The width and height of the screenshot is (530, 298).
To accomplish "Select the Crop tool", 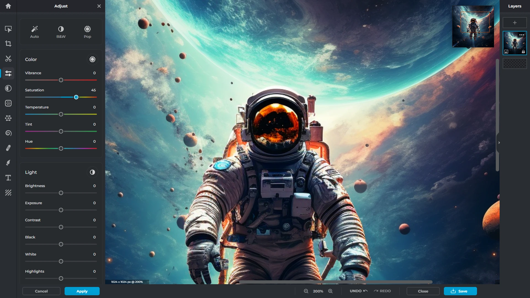I will pos(8,44).
